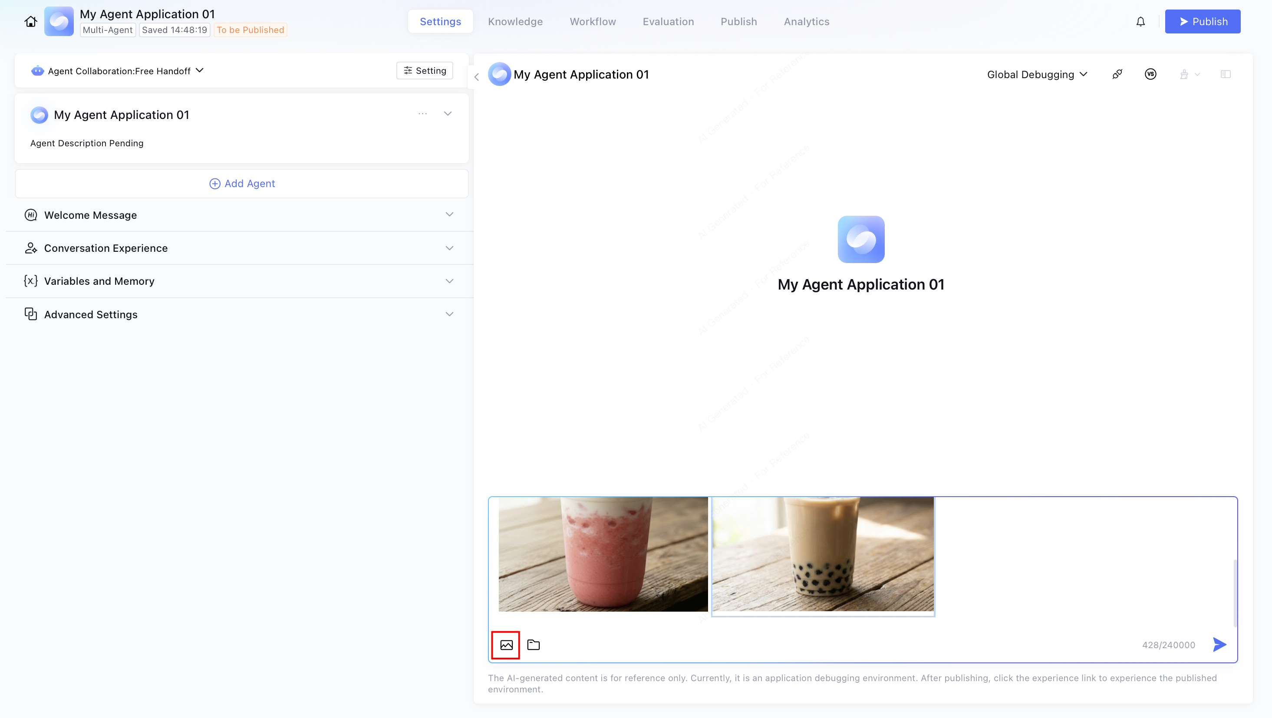Image resolution: width=1272 pixels, height=718 pixels.
Task: Click the Add Agent button
Action: click(x=242, y=183)
